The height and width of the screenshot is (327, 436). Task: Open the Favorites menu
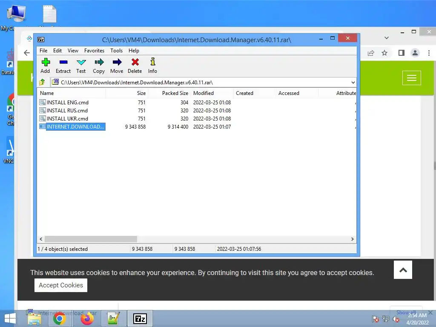94,51
